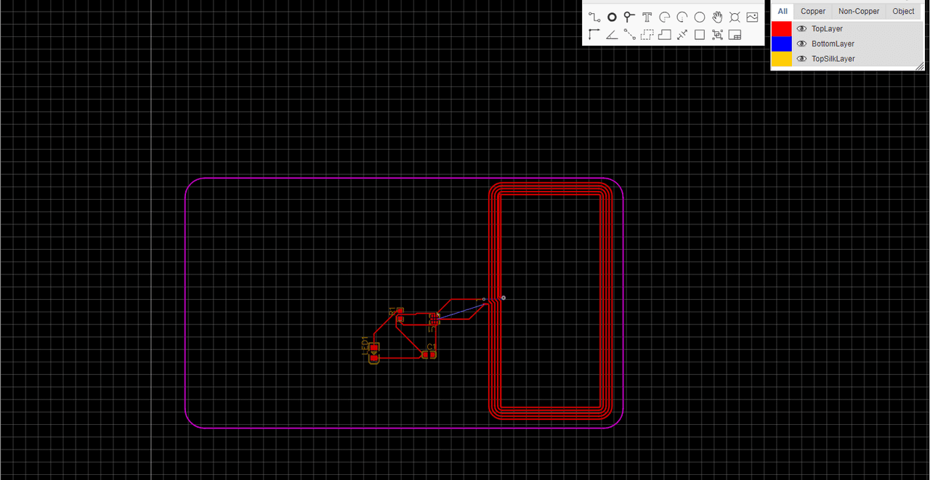Image resolution: width=930 pixels, height=480 pixels.
Task: Select the Text tool
Action: (647, 17)
